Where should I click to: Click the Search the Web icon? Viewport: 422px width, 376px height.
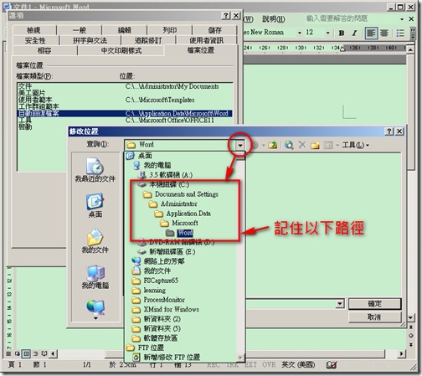click(289, 145)
